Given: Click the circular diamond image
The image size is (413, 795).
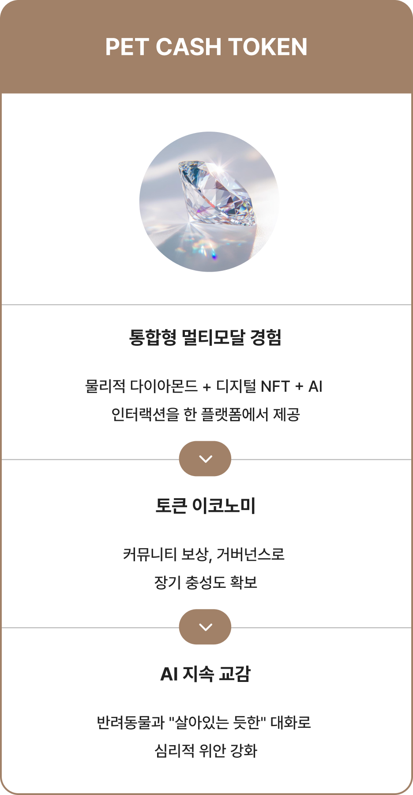Looking at the screenshot, I should pyautogui.click(x=209, y=201).
